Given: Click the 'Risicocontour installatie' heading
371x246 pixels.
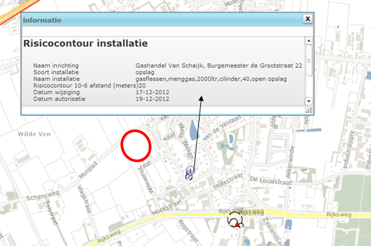Looking at the screenshot, I should (86, 44).
